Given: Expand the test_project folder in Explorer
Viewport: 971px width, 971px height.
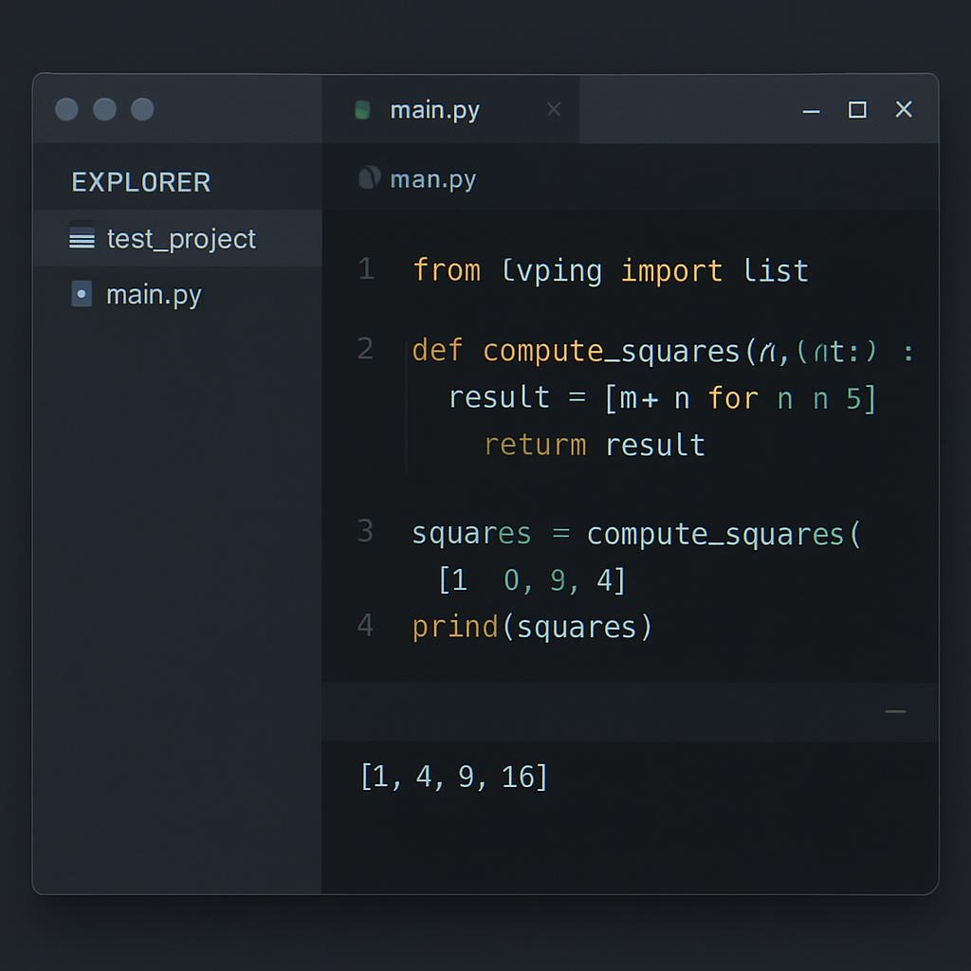Looking at the screenshot, I should click(x=180, y=239).
